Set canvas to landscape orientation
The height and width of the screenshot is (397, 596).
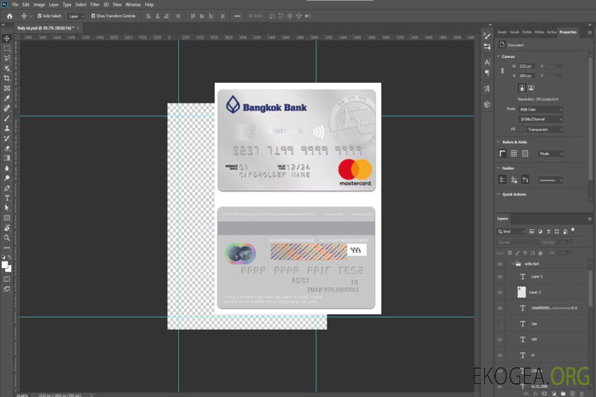point(531,88)
